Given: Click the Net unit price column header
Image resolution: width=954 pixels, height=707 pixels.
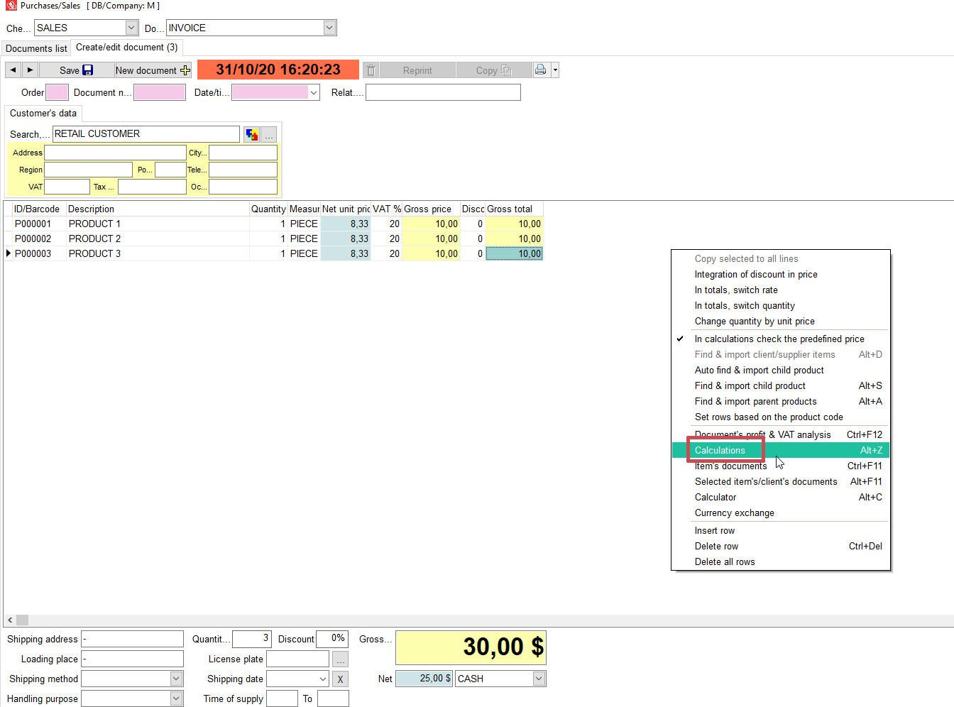Looking at the screenshot, I should pos(346,209).
